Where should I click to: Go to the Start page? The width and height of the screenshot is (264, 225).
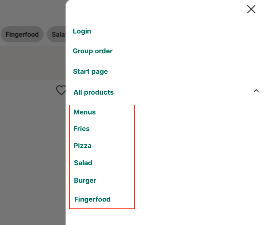click(90, 72)
